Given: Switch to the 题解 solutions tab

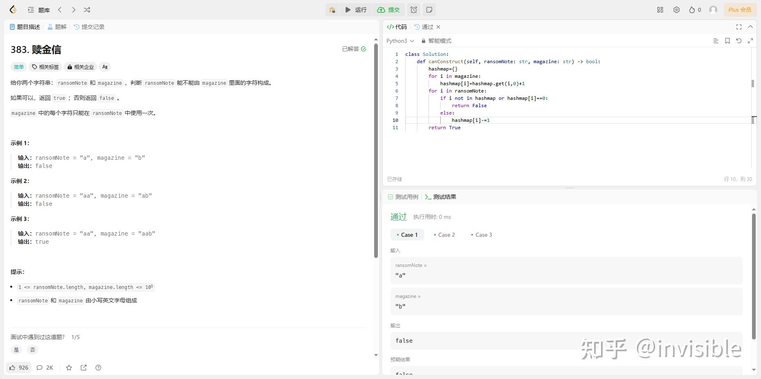Looking at the screenshot, I should (x=57, y=27).
